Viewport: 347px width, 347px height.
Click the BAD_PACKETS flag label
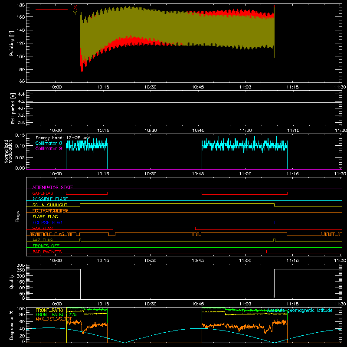47,252
